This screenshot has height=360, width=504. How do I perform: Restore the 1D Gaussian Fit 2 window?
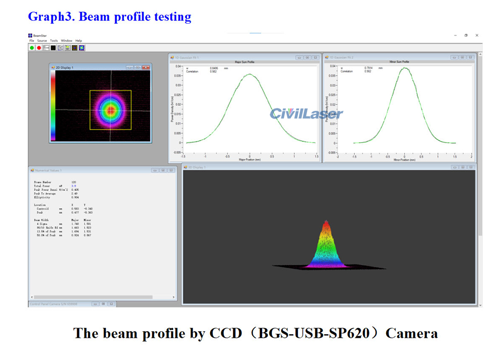pyautogui.click(x=462, y=57)
